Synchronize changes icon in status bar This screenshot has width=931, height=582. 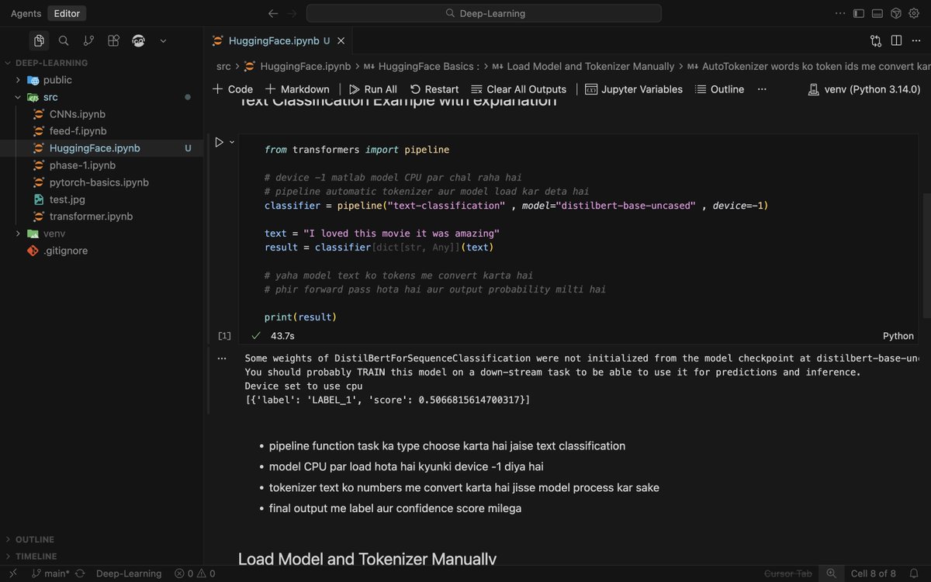80,573
